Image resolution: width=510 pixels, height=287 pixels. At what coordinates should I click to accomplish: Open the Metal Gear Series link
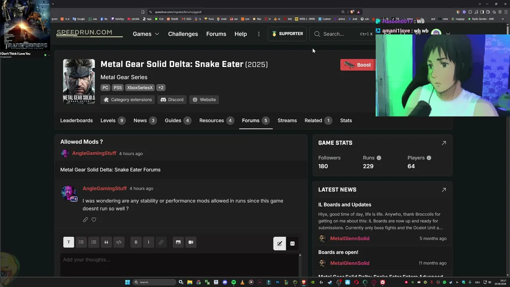pos(124,77)
